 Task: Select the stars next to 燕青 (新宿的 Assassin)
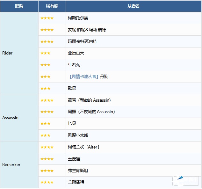[47, 100]
